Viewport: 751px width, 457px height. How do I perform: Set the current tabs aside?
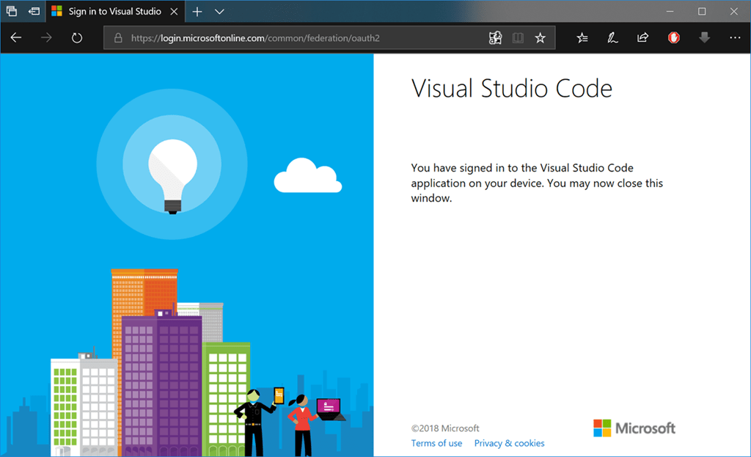[x=34, y=12]
